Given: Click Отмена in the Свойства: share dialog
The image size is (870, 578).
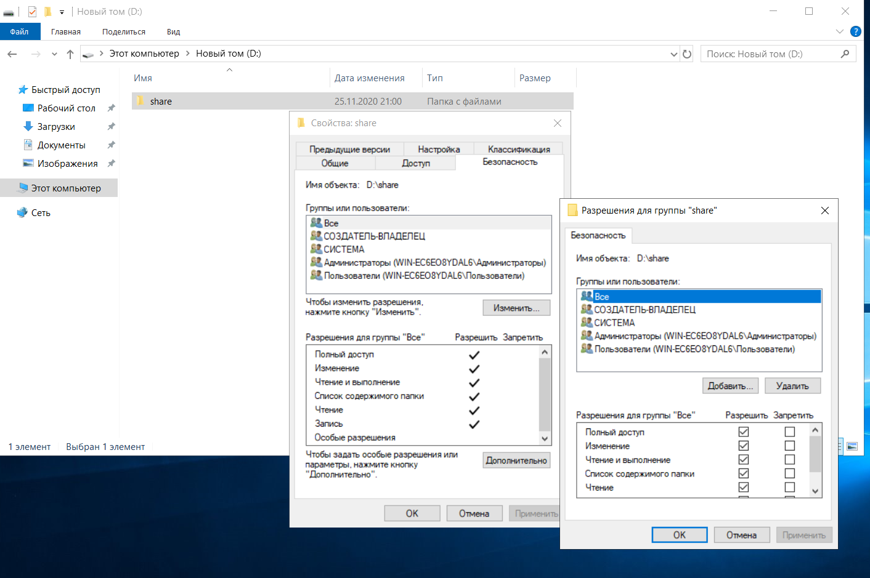Looking at the screenshot, I should (474, 513).
